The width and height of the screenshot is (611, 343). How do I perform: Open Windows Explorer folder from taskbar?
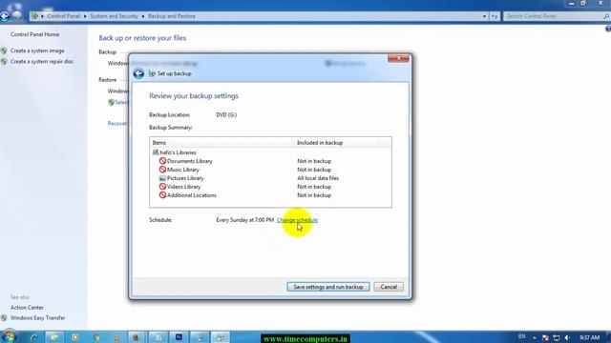pyautogui.click(x=54, y=337)
